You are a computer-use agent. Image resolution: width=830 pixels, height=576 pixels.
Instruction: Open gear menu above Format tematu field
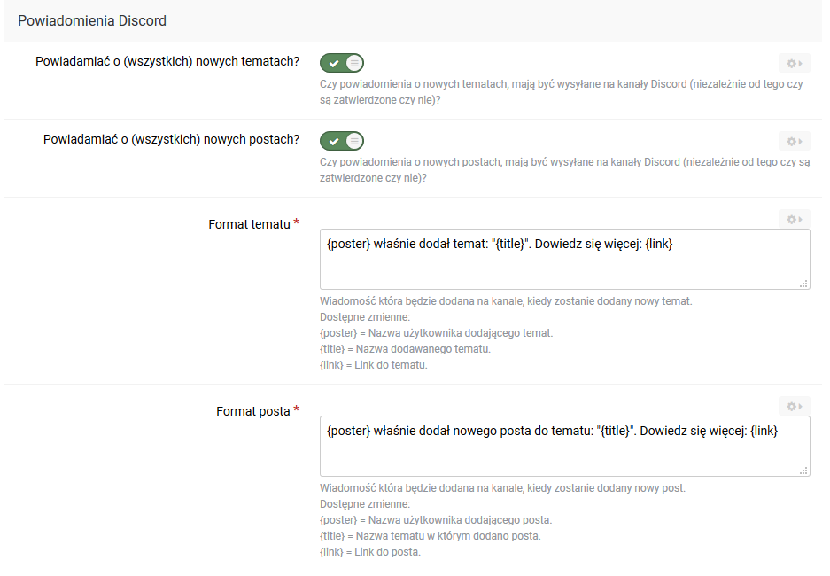(794, 219)
